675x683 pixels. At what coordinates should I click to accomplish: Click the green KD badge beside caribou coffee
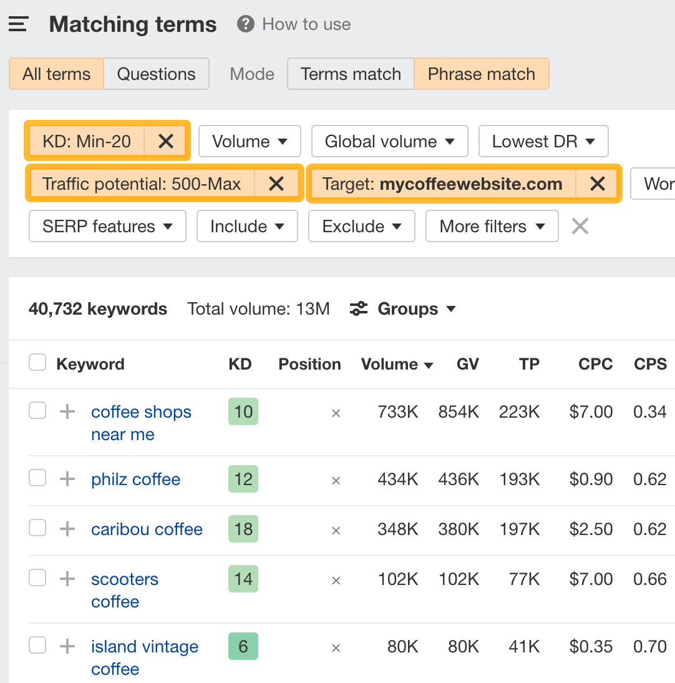[x=243, y=529]
